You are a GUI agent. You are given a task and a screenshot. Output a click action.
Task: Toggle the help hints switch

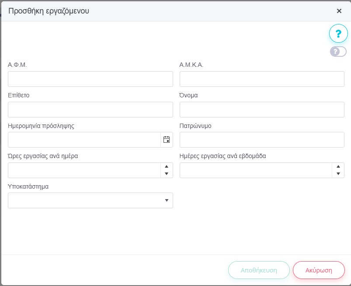338,52
